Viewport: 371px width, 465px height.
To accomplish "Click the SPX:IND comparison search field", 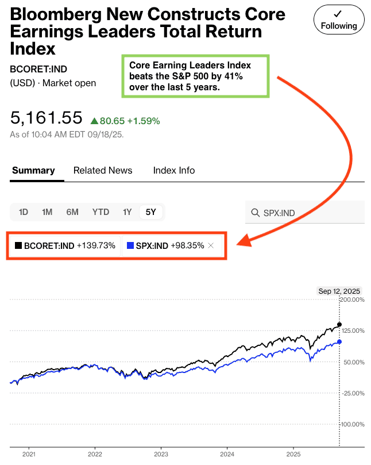I will click(305, 212).
